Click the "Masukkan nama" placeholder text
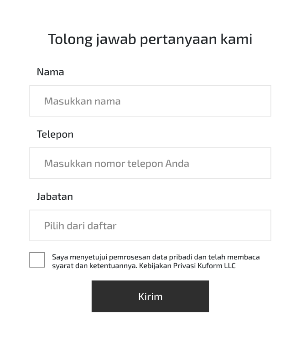This screenshot has height=342, width=301. click(82, 101)
